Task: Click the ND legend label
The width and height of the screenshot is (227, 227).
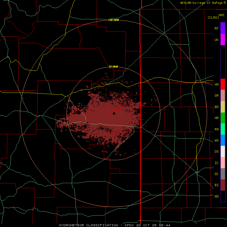Action: 216,196
